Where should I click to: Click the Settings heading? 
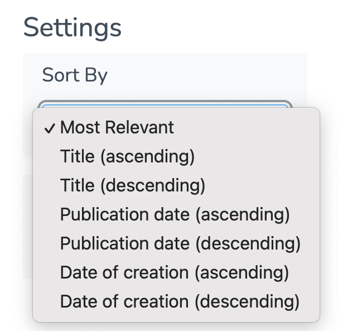tap(73, 27)
